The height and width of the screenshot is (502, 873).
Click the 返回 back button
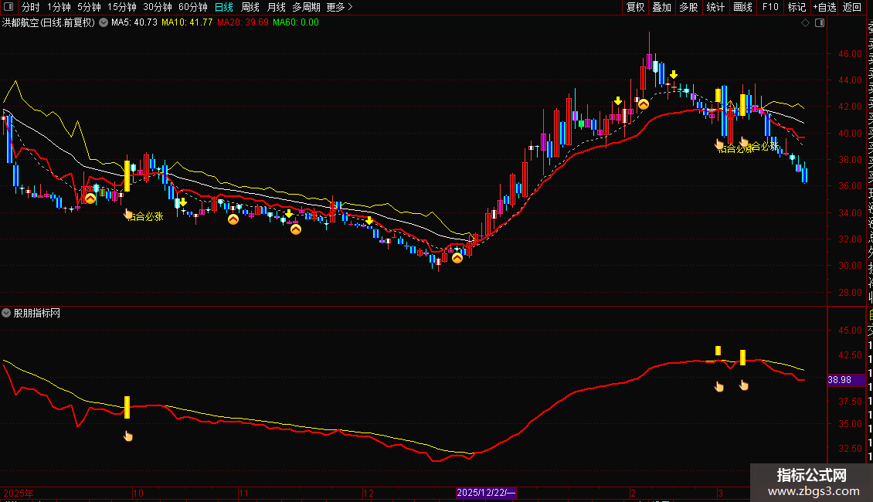pyautogui.click(x=852, y=7)
